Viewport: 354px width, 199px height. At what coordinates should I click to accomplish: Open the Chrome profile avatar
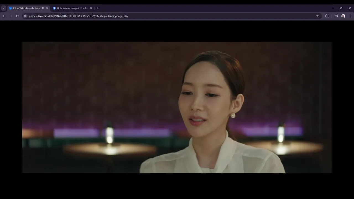343,16
